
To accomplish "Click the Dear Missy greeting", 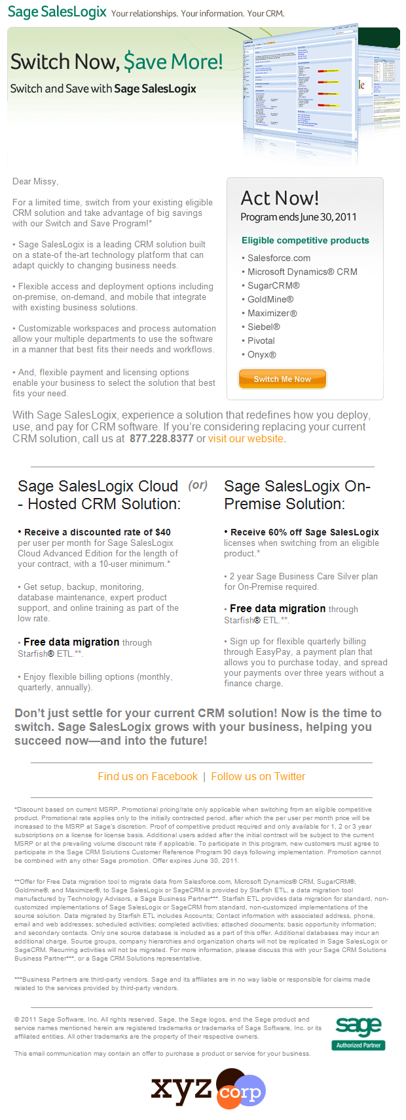I will click(x=35, y=182).
